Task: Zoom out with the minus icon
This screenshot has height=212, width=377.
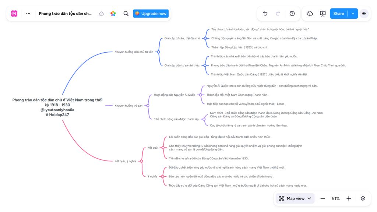Action: point(323,198)
